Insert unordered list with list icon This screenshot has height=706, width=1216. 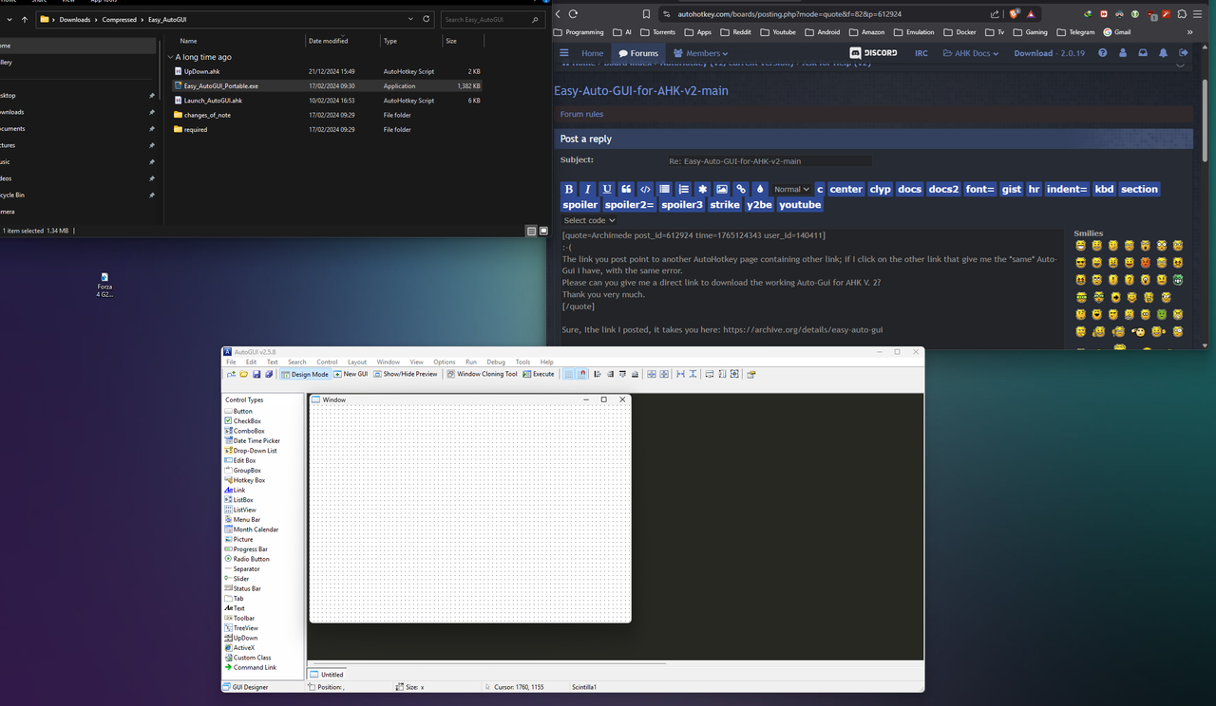665,189
